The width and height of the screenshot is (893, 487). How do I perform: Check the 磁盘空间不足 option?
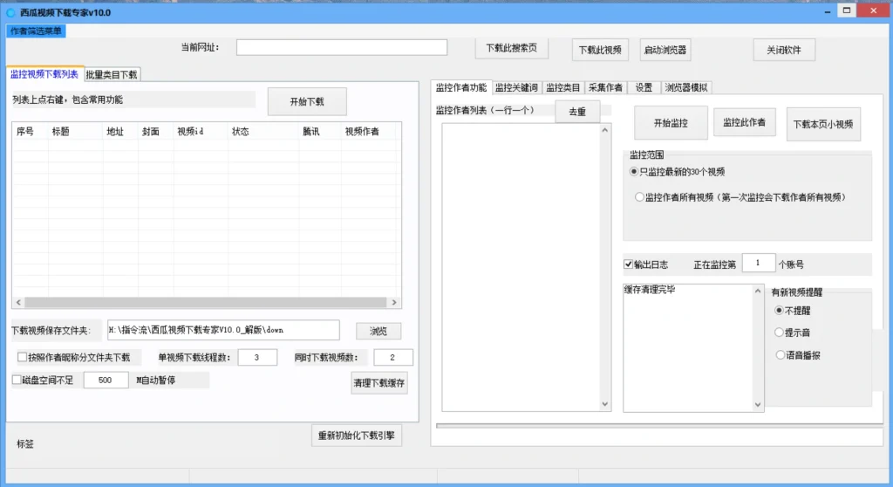(x=17, y=380)
